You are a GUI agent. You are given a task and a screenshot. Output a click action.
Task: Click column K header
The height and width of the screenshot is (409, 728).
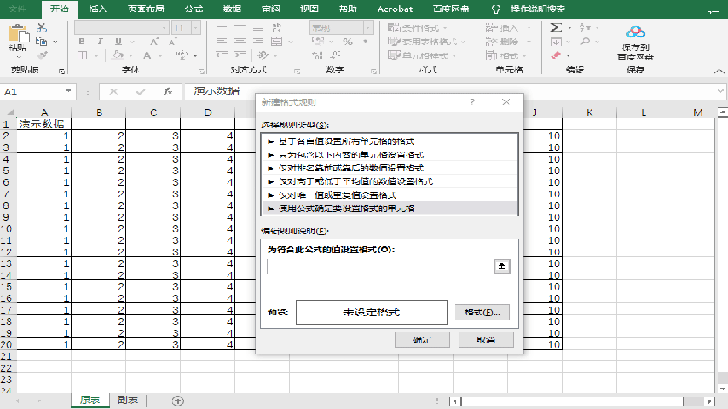pos(589,112)
